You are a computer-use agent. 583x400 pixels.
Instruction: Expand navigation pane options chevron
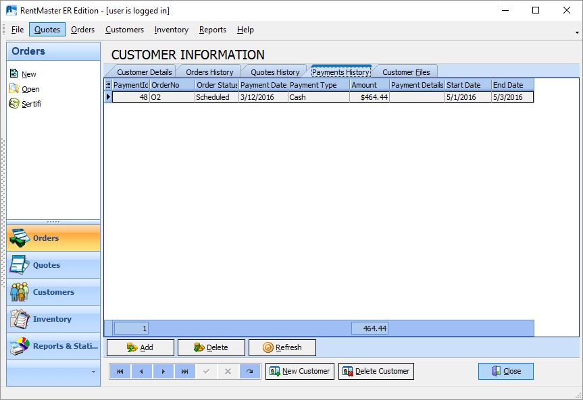93,372
